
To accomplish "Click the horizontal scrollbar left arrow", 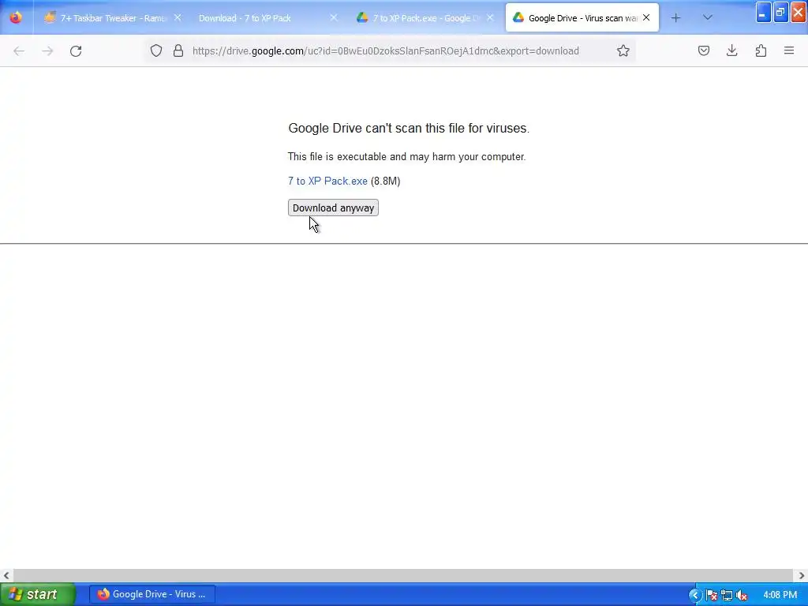I will pyautogui.click(x=6, y=575).
